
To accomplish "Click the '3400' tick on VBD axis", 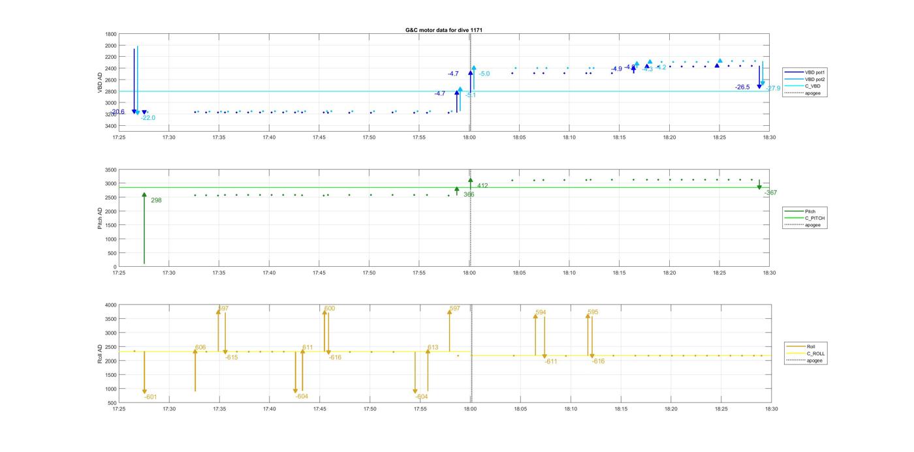I will pos(111,125).
